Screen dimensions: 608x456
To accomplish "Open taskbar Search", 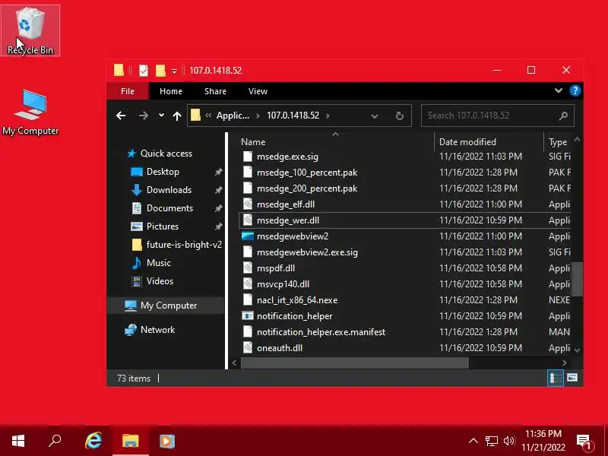I will (55, 441).
